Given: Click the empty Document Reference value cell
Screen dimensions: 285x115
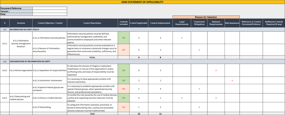Looking at the screenshot, I should pyautogui.click(x=50, y=8).
